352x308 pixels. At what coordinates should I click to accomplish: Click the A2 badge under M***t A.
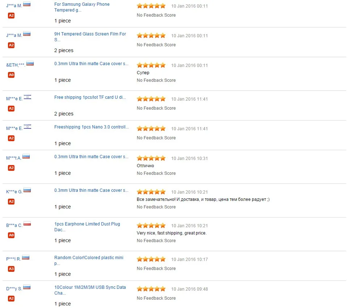click(11, 168)
